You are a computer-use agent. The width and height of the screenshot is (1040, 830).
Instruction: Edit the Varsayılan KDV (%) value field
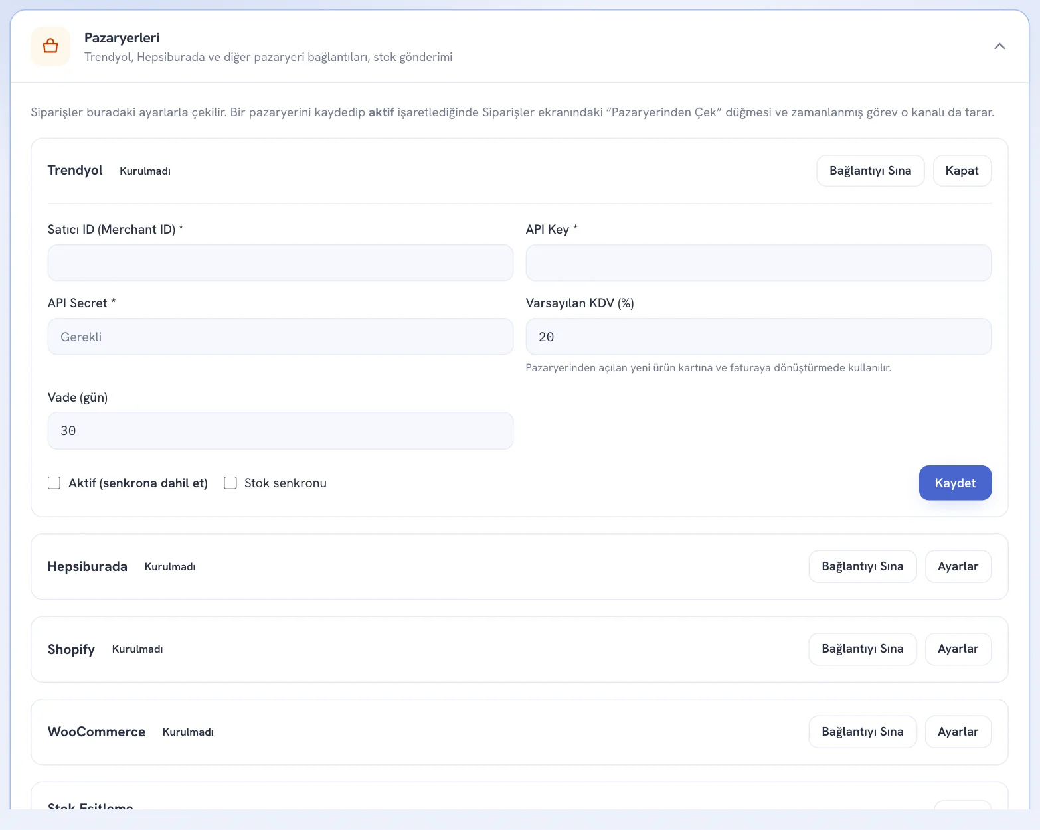coord(758,337)
